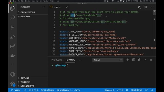The width and height of the screenshot is (164, 92).
Task: Close the terminal panel
Action: 151,60
